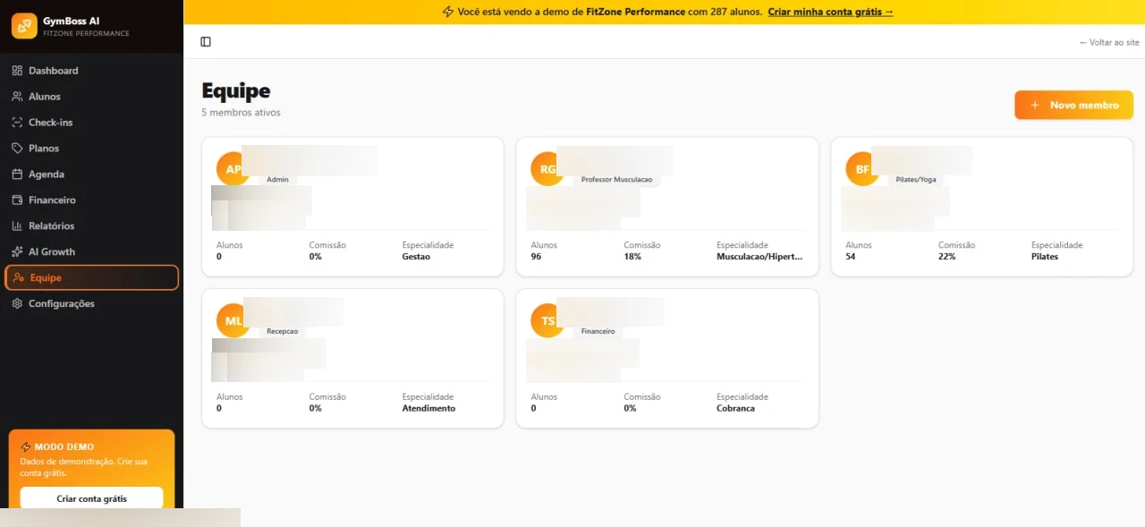1145x527 pixels.
Task: Click the Financeiro wallet icon in sidebar
Action: pos(17,200)
